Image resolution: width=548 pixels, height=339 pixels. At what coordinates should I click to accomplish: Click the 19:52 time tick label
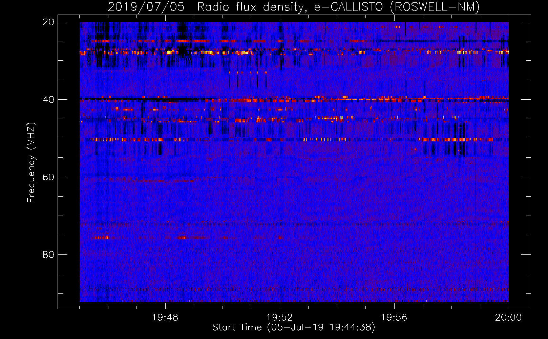point(280,318)
